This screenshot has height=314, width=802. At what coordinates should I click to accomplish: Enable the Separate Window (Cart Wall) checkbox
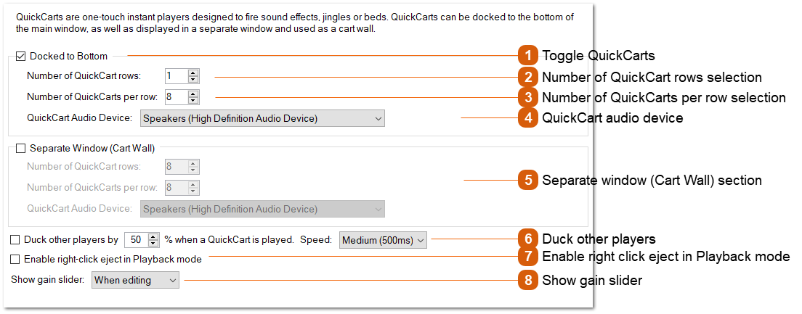coord(20,148)
